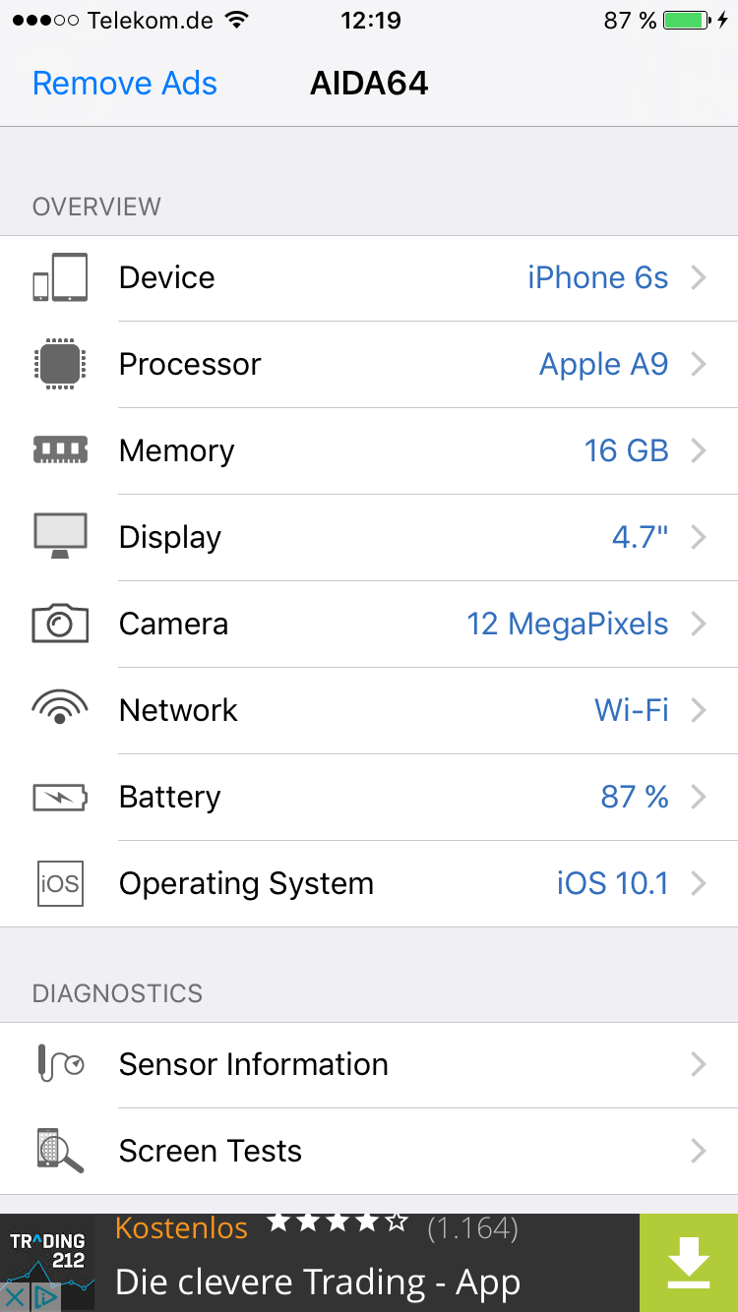Tap the Remove Ads link
Screen dimensions: 738x1312
(x=125, y=84)
